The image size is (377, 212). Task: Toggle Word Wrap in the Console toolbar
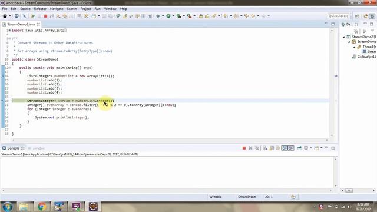point(278,148)
